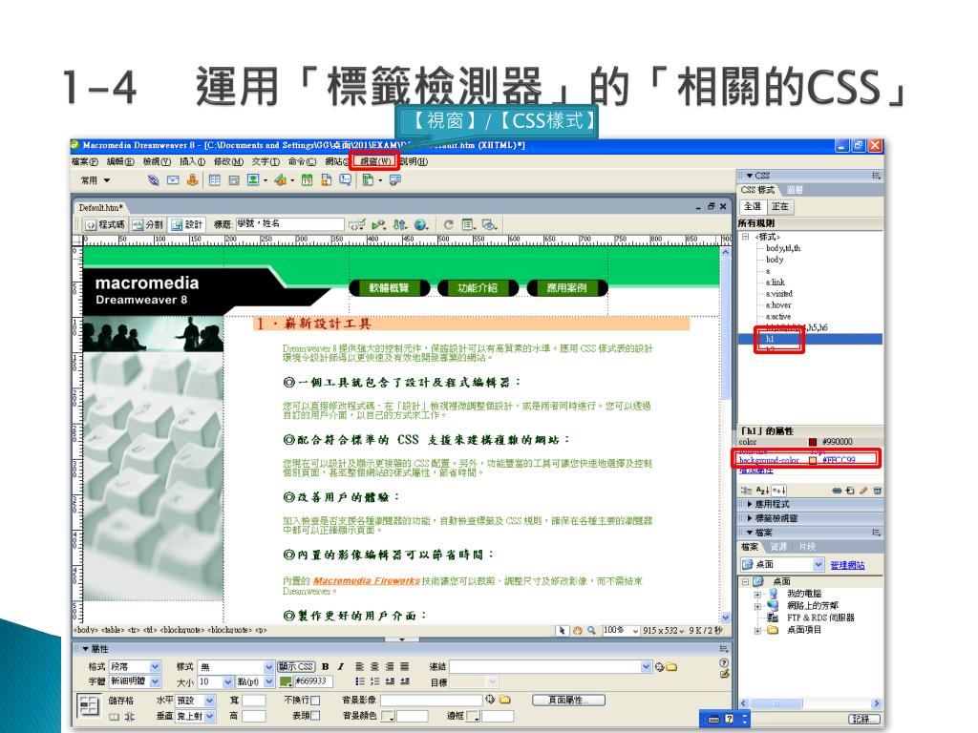The height and width of the screenshot is (733, 978).
Task: Click 頁面屬性 page properties button
Action: 568,700
